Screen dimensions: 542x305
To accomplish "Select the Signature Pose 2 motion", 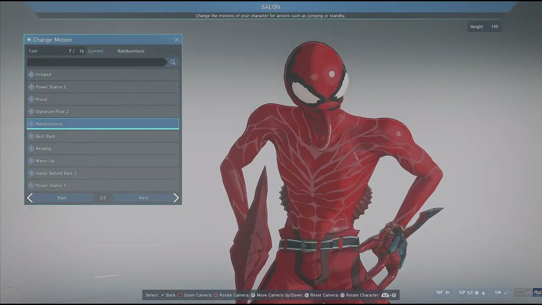I will pyautogui.click(x=103, y=111).
